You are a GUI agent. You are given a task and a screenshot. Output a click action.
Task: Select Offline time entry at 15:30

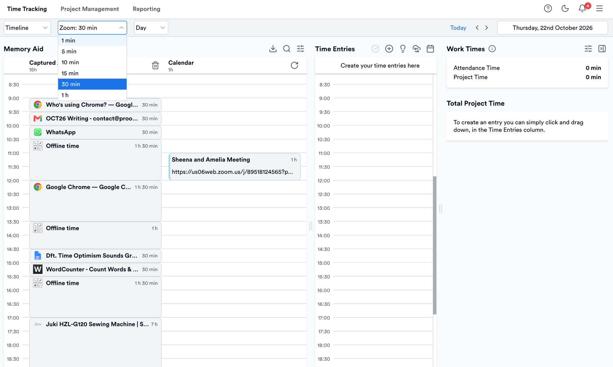click(95, 297)
